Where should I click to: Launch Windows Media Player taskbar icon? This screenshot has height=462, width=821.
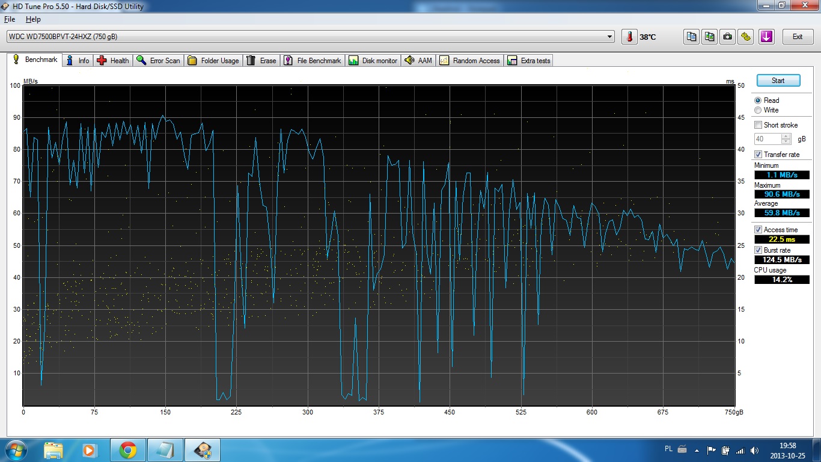(x=89, y=450)
